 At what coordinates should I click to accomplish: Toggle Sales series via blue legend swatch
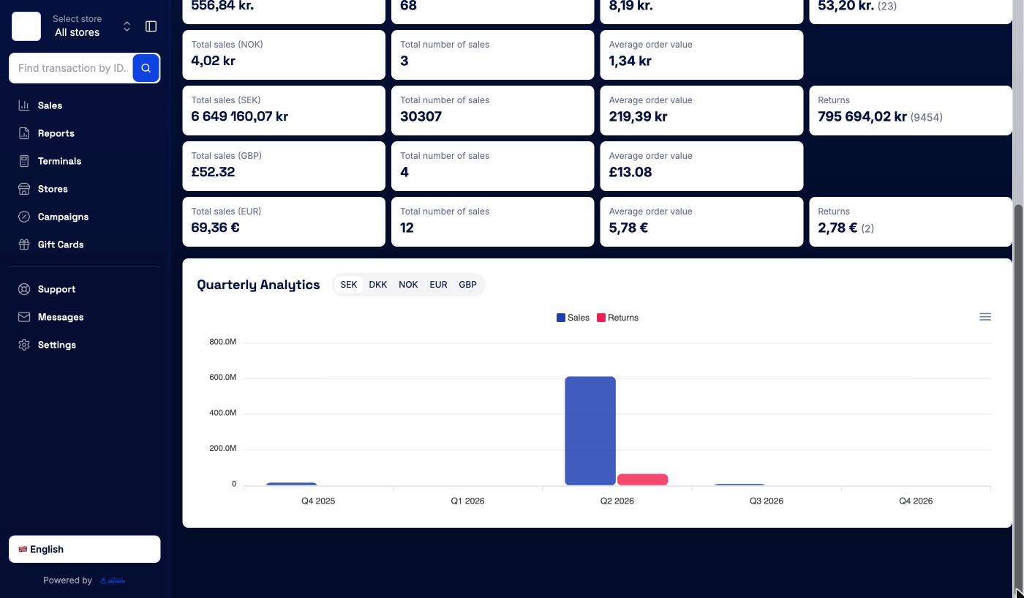pos(561,318)
